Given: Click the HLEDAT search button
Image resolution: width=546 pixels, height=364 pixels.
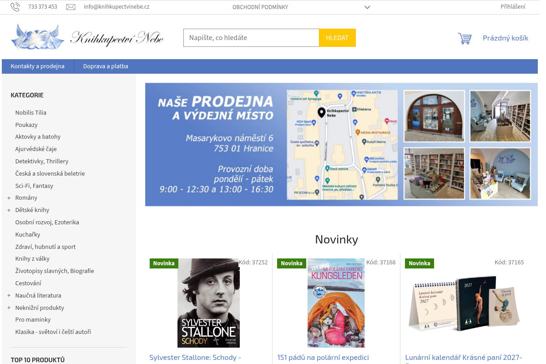Looking at the screenshot, I should (x=337, y=38).
